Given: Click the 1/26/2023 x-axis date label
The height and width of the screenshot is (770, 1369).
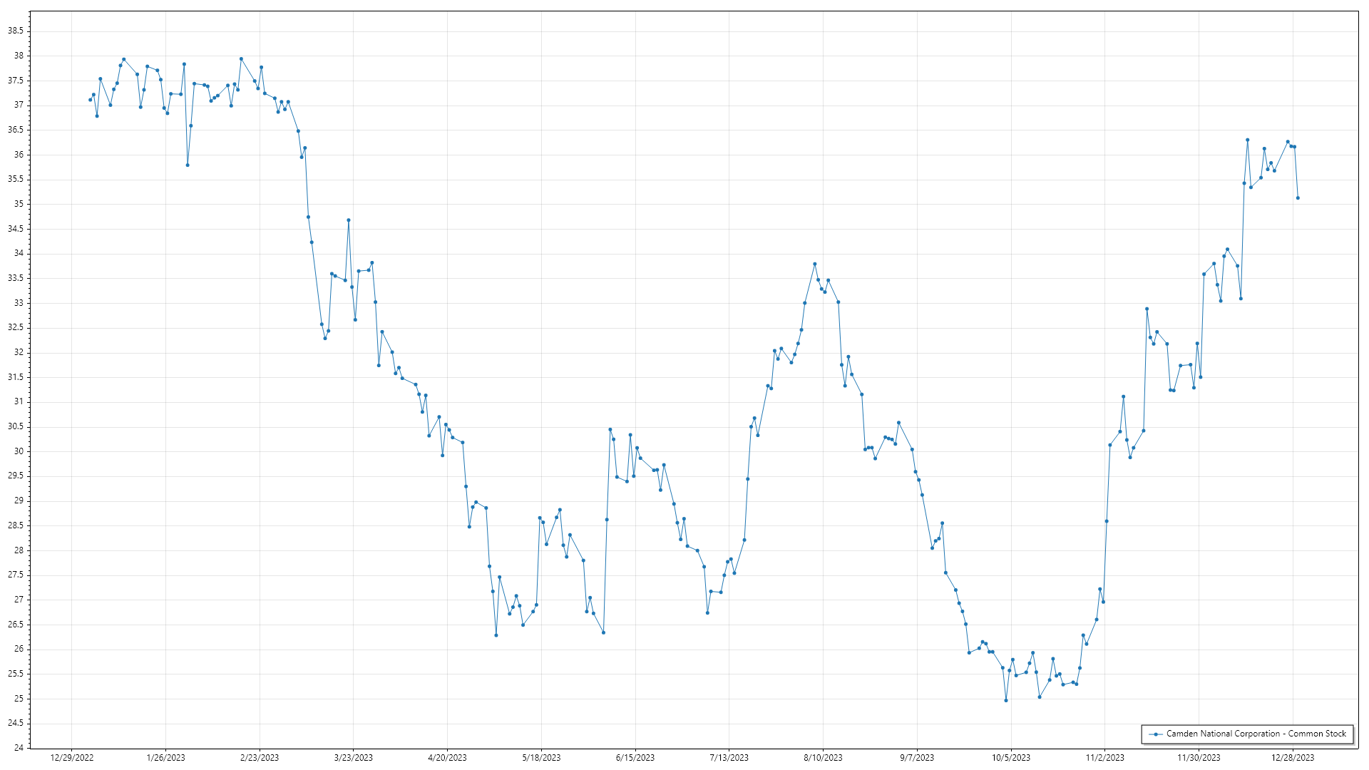Looking at the screenshot, I should [x=165, y=758].
